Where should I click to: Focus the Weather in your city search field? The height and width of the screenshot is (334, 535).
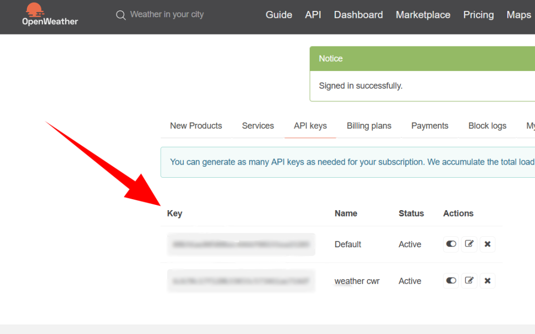click(167, 15)
